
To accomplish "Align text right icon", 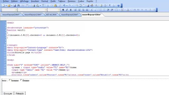I will [x=83, y=10].
